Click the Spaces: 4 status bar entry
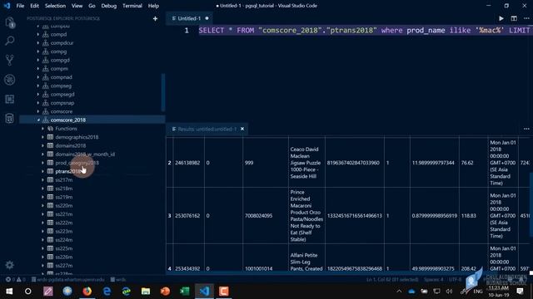The height and width of the screenshot is (299, 533). pyautogui.click(x=434, y=280)
